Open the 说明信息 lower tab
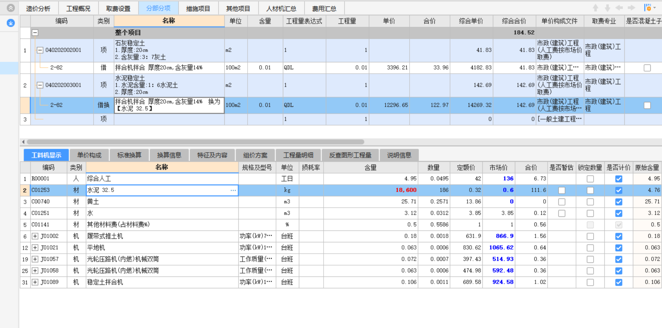The image size is (662, 328). pos(399,155)
